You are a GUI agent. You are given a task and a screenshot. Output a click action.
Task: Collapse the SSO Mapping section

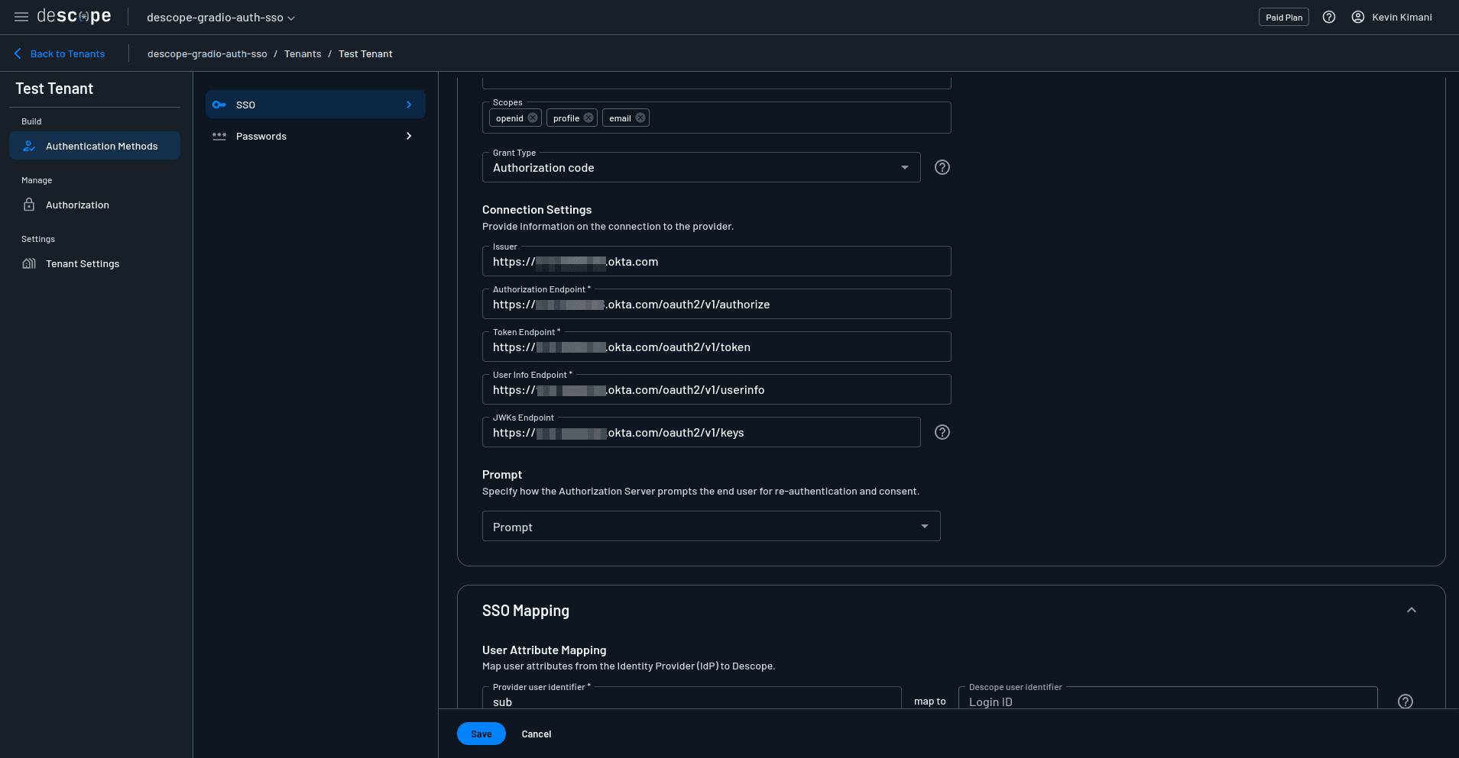(1410, 610)
